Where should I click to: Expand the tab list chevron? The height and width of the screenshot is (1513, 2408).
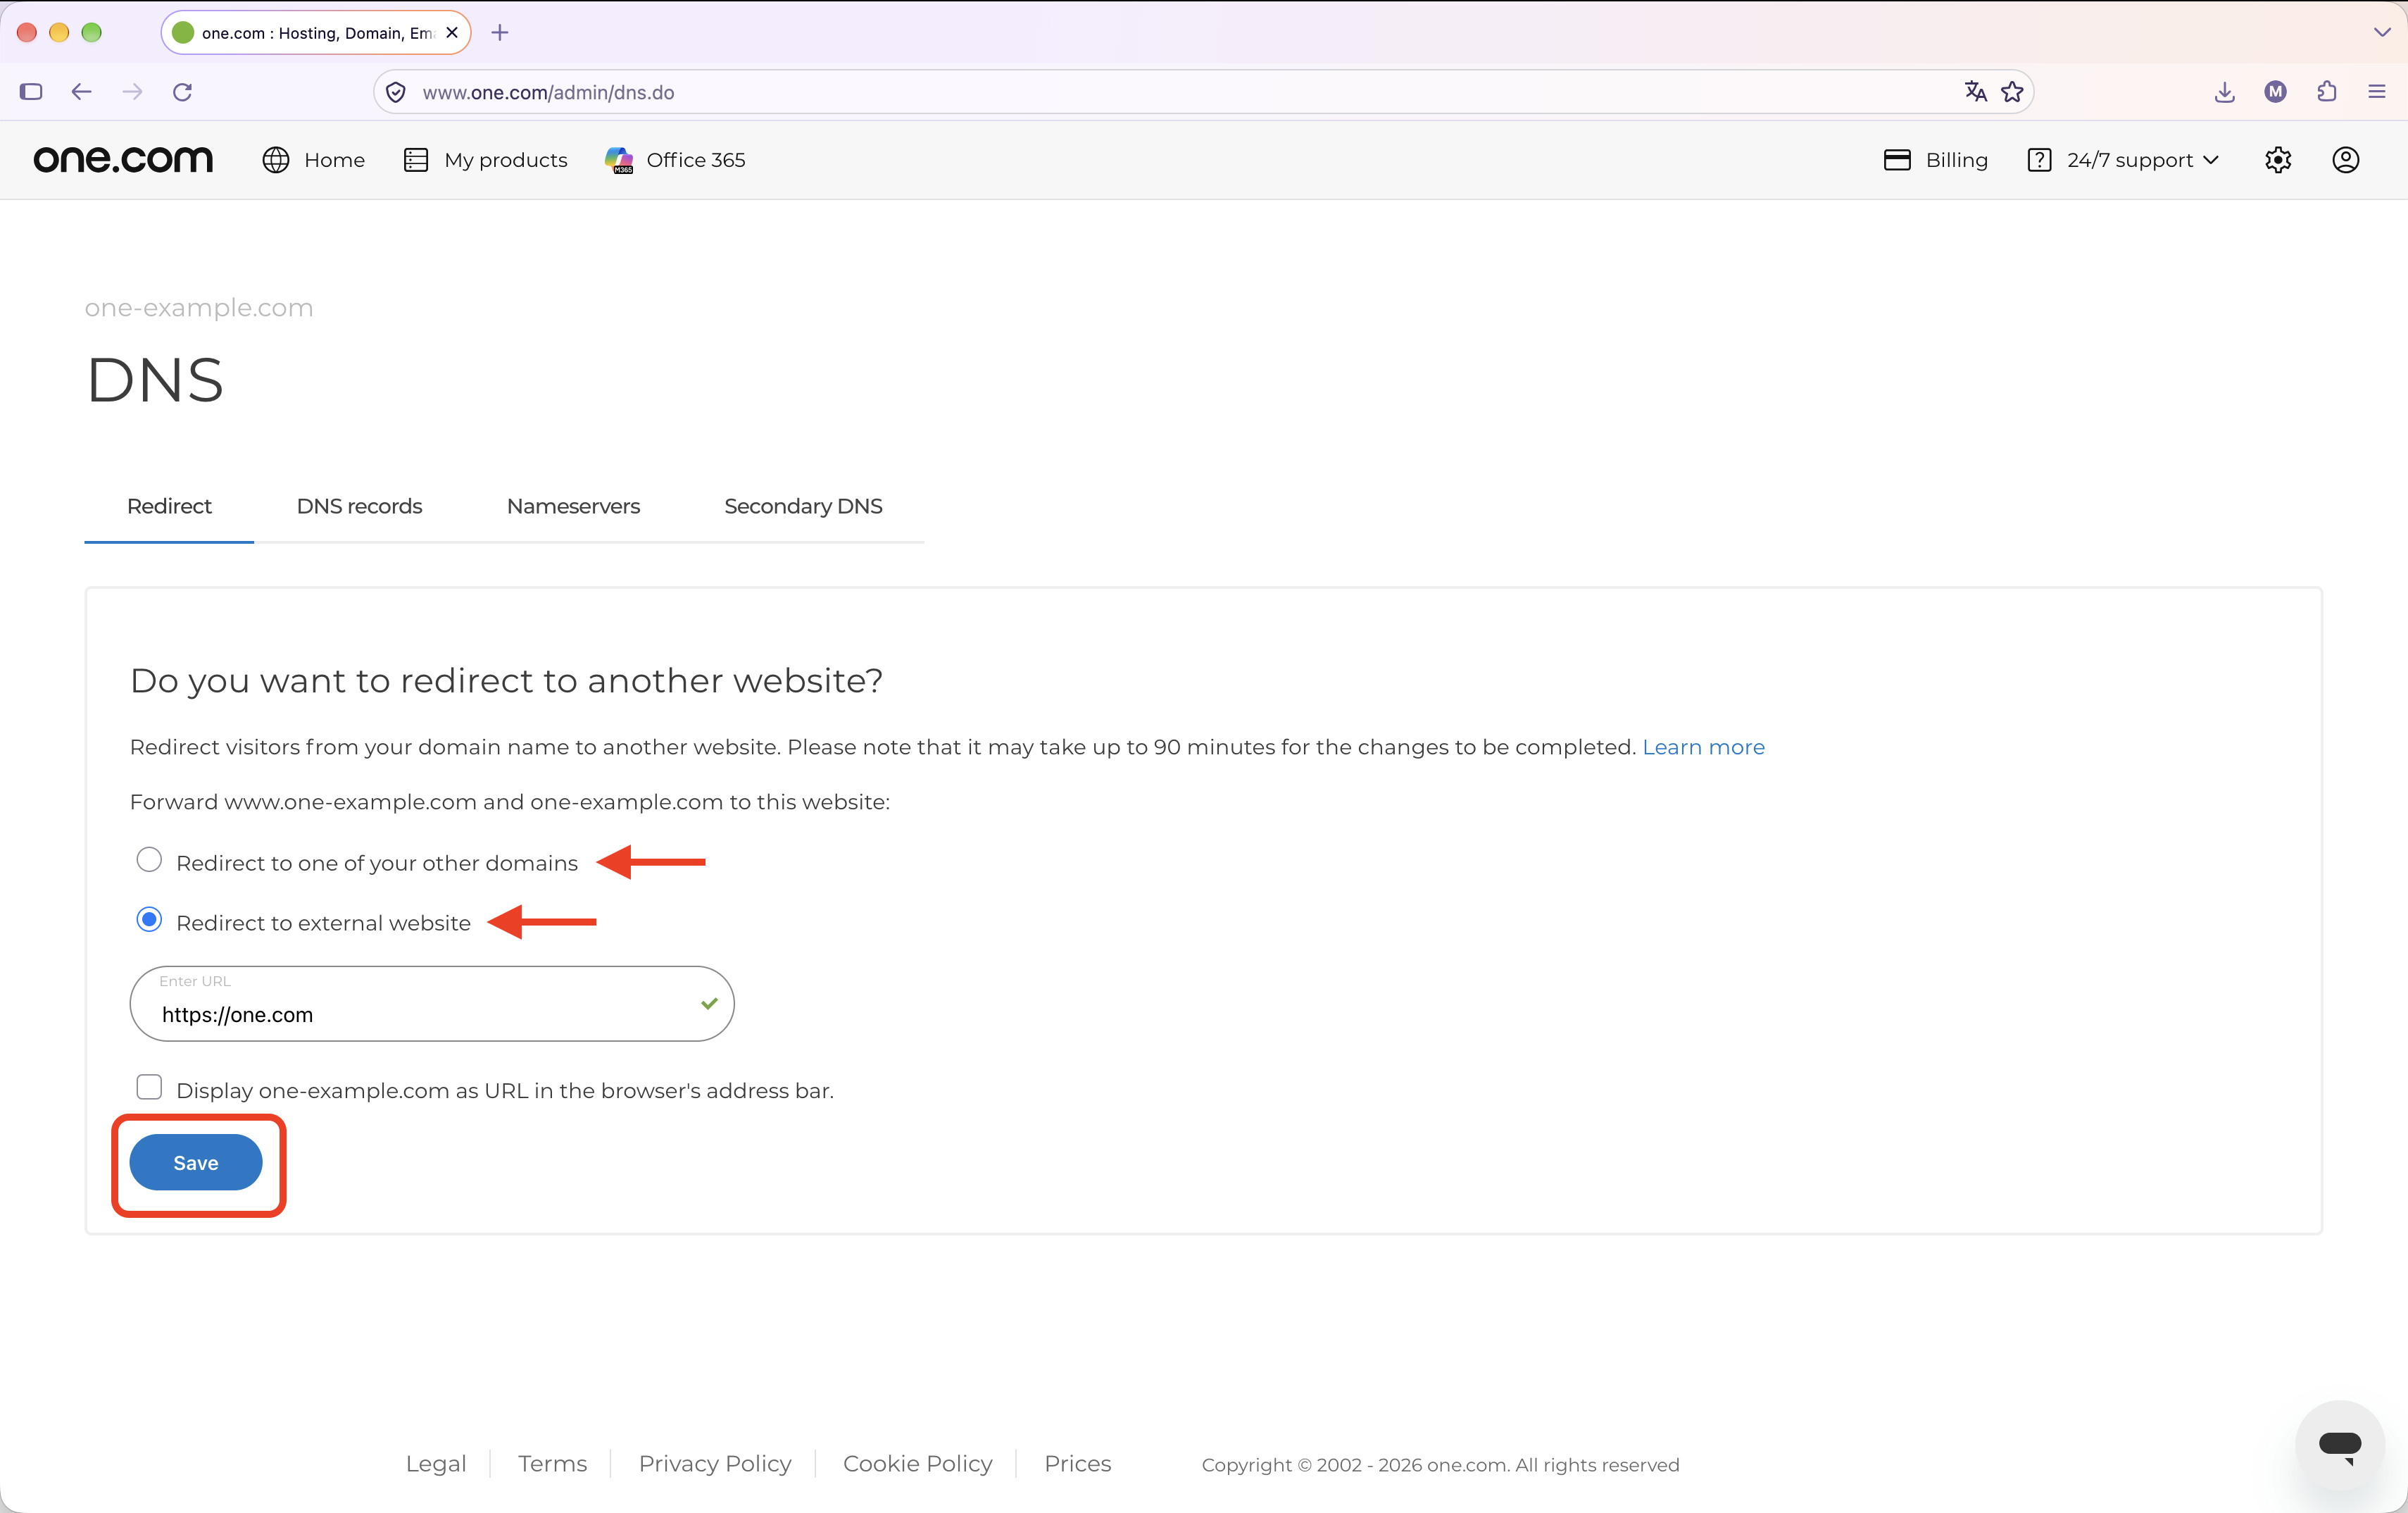pos(2382,33)
